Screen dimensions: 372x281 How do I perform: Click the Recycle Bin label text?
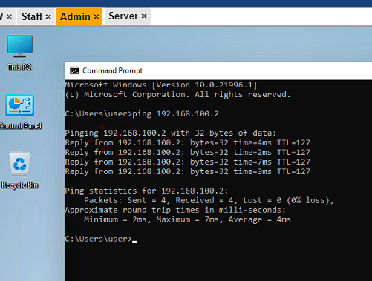(20, 185)
